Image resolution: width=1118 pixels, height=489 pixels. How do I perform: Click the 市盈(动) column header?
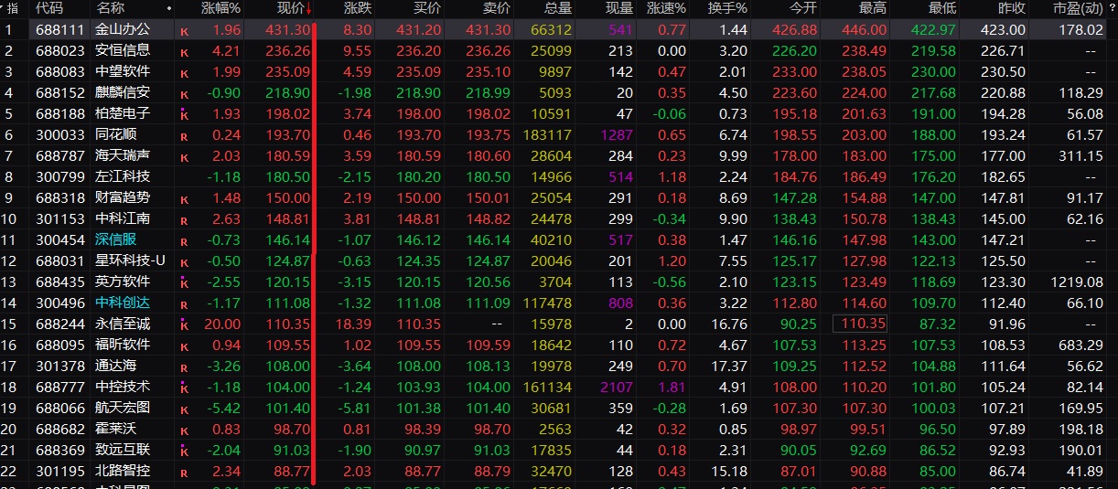click(x=1076, y=9)
